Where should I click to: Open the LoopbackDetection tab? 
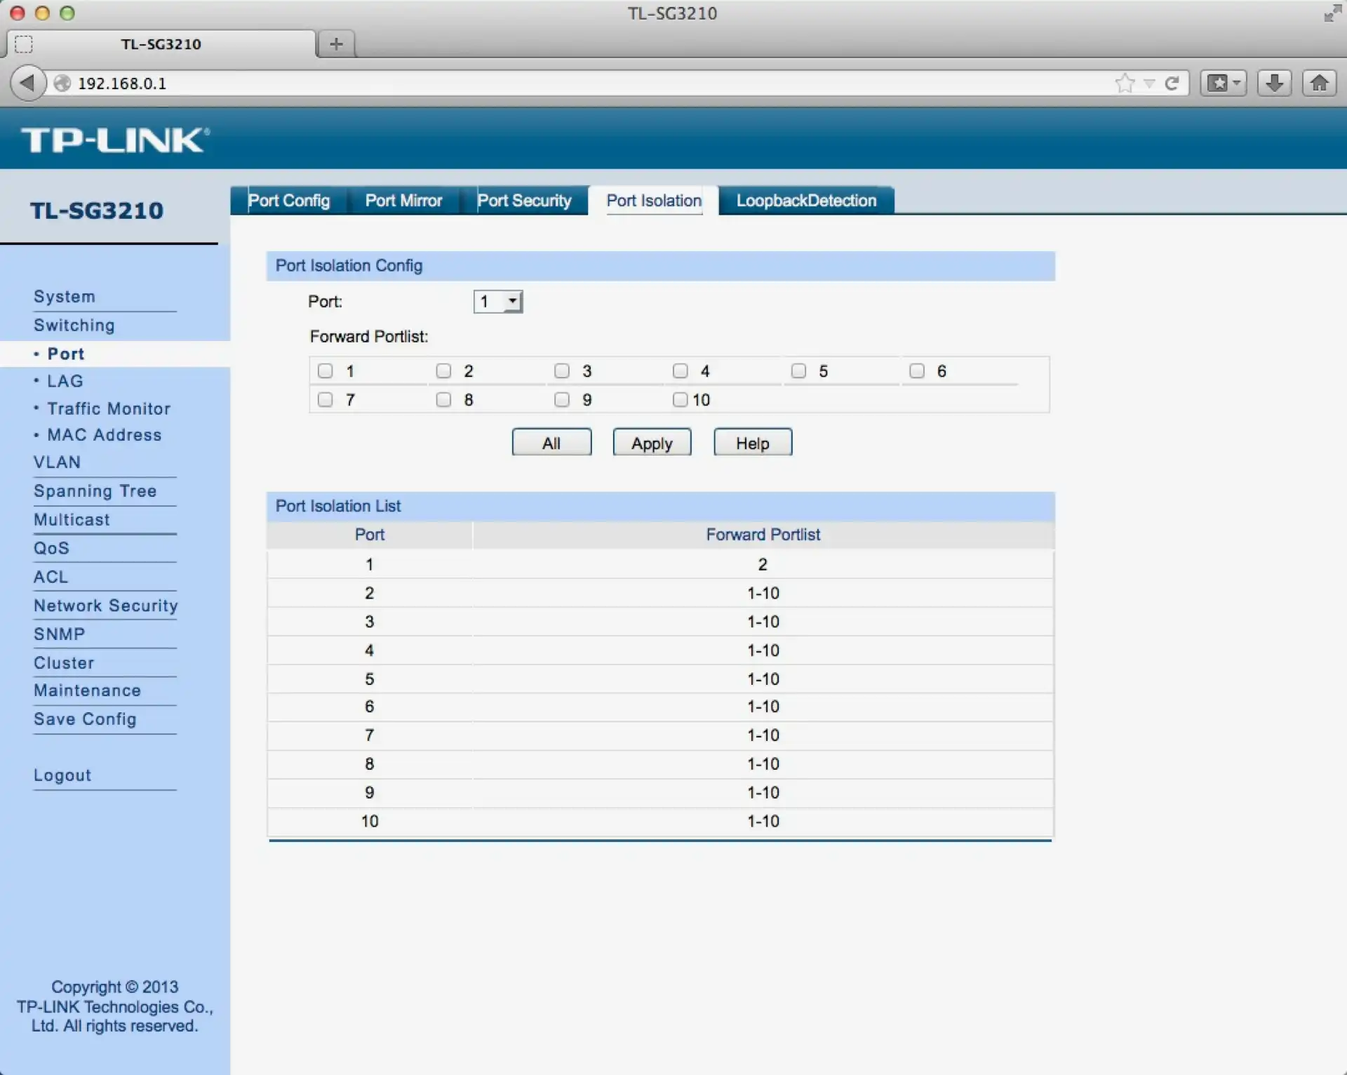tap(806, 201)
